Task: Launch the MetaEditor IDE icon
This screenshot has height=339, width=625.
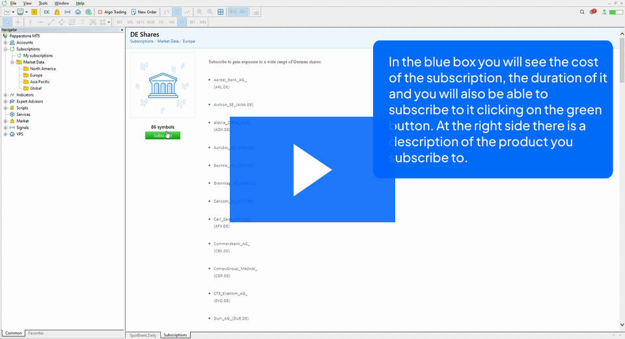Action: coord(47,12)
